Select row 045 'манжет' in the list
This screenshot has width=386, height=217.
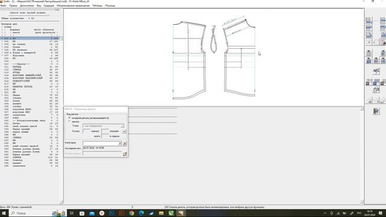[30, 163]
